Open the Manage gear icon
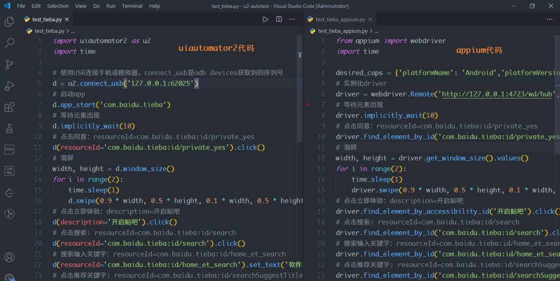This screenshot has height=281, width=560. (9, 277)
